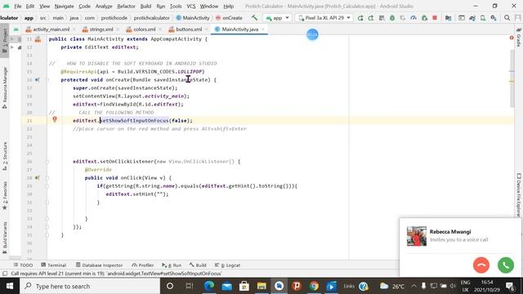Click the Run app rerun icon
This screenshot has width=523, height=294.
click(x=360, y=18)
